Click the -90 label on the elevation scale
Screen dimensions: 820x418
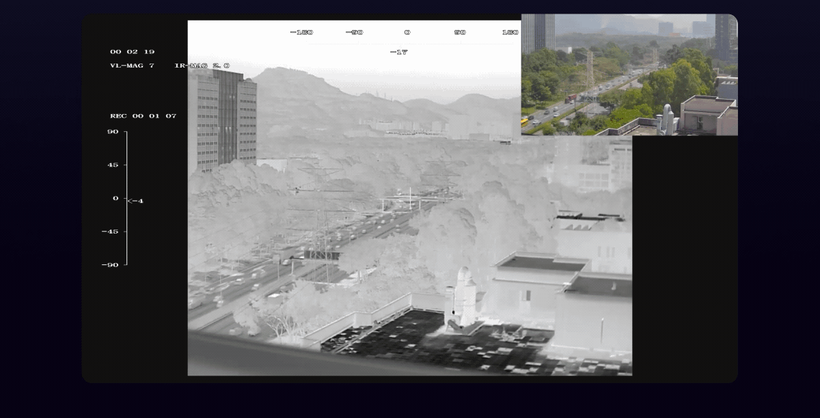[x=113, y=266]
